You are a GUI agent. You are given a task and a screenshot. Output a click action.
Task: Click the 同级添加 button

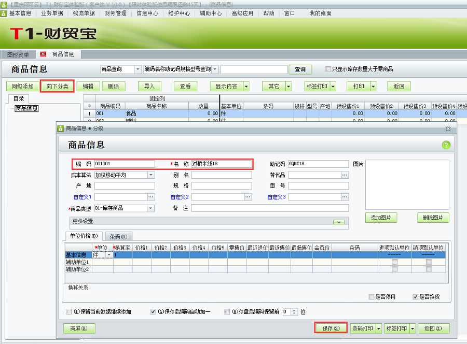23,87
